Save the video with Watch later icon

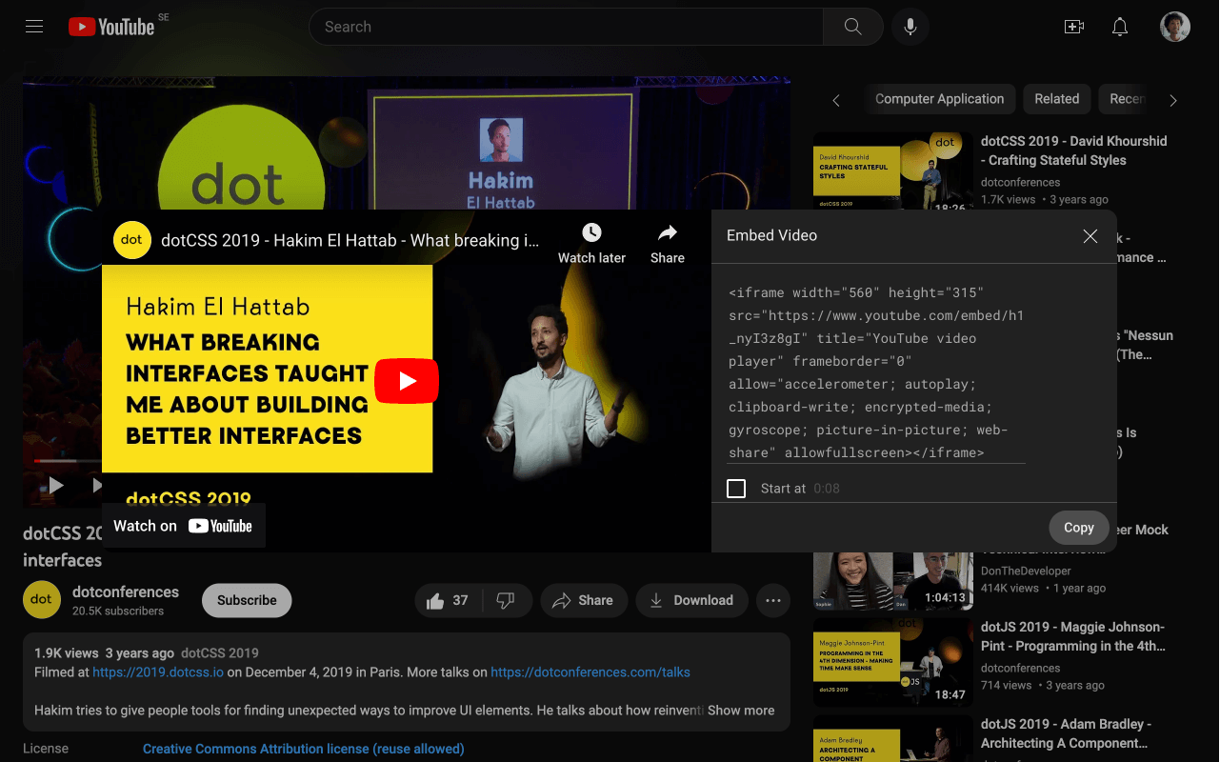591,232
